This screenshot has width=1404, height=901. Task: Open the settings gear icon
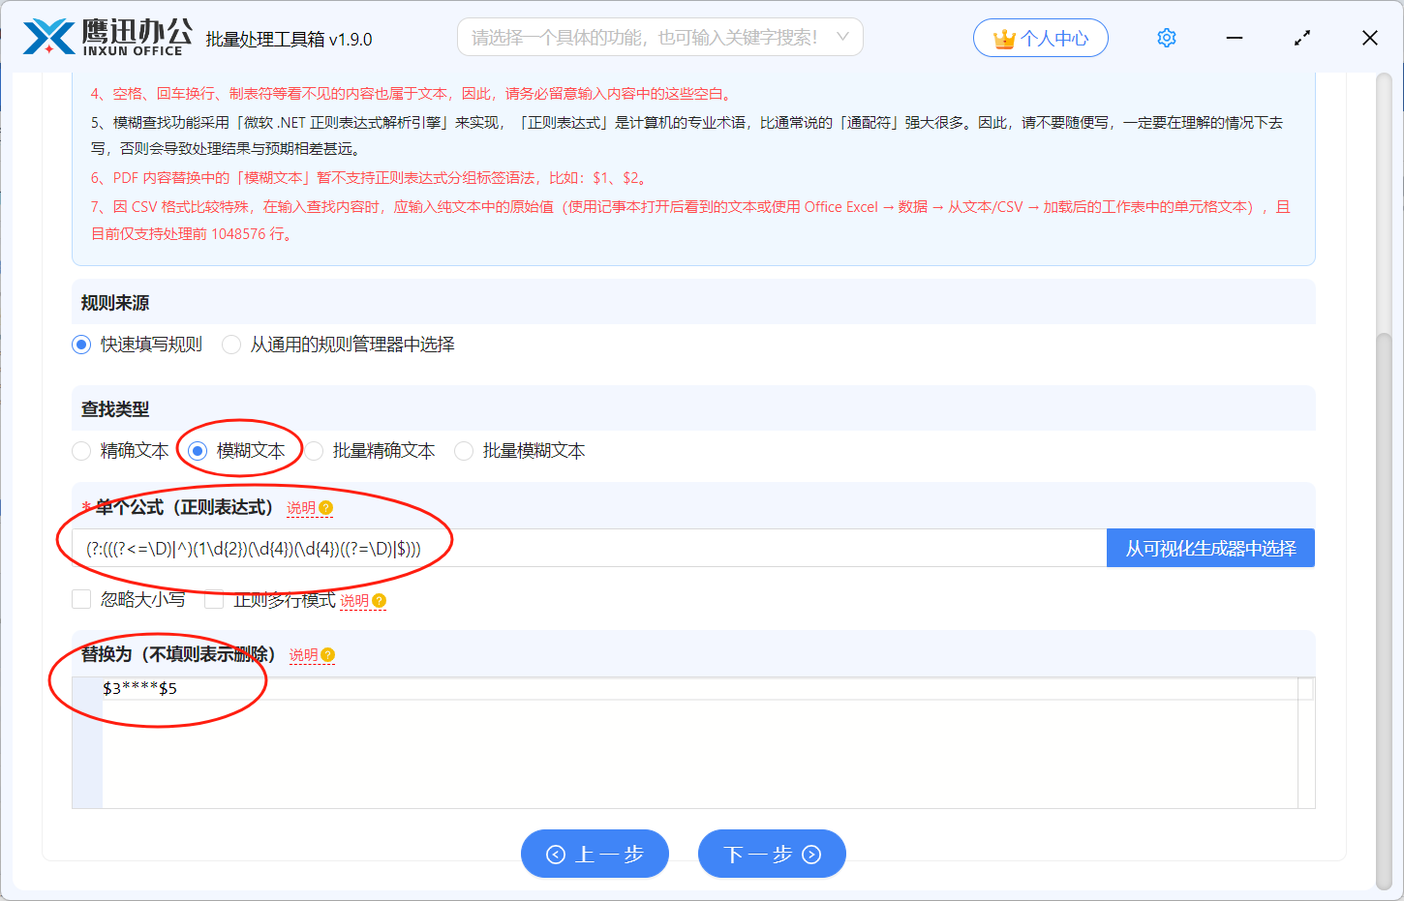(1166, 37)
